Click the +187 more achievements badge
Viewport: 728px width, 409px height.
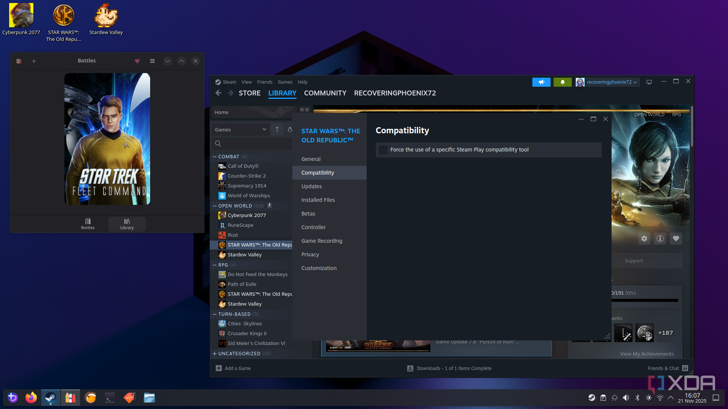[x=665, y=333]
